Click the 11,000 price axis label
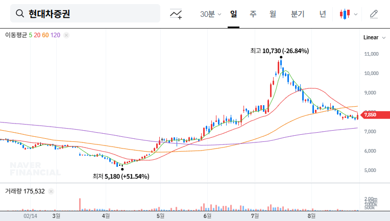This screenshot has height=221, width=390. 371,54
